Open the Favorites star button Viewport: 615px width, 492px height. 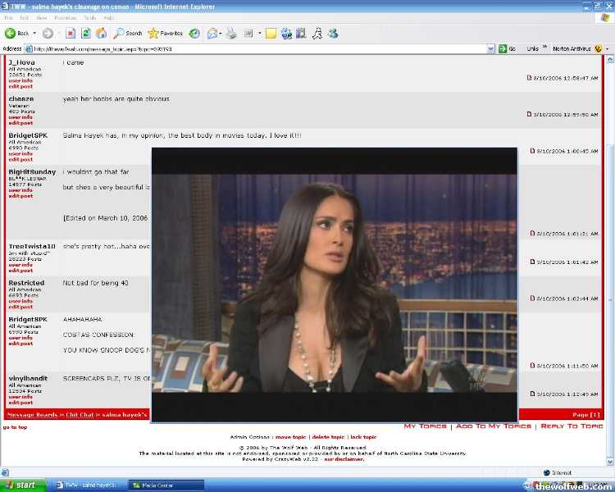[166, 34]
